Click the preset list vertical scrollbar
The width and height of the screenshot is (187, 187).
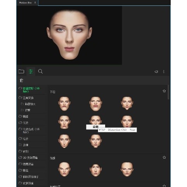168,92
